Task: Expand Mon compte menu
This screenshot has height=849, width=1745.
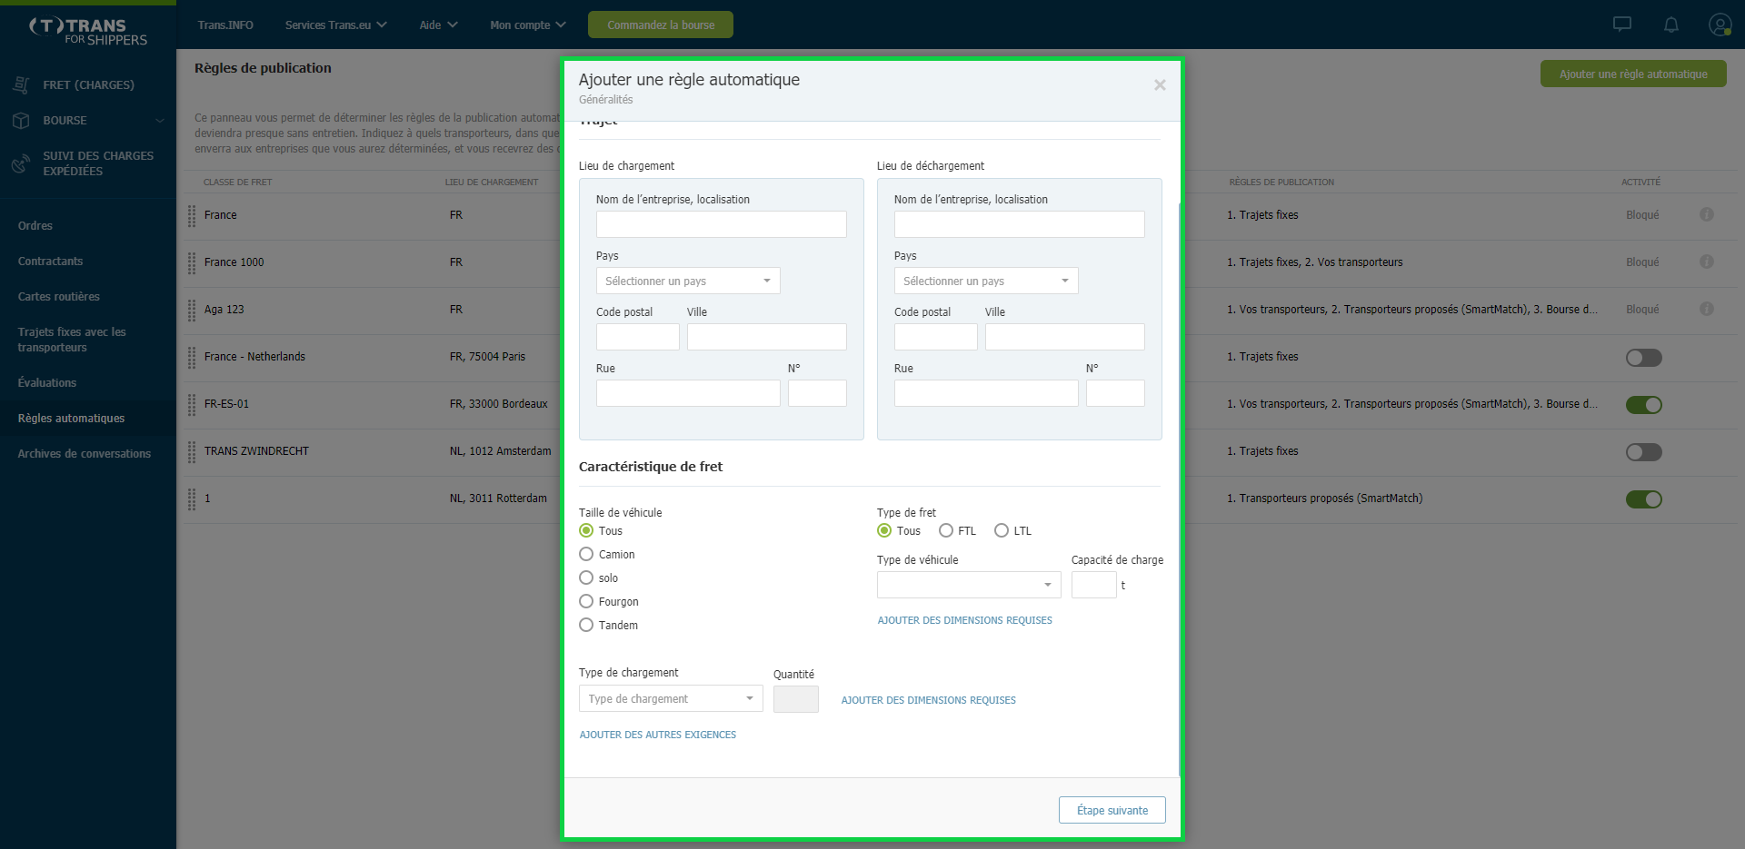Action: pos(528,25)
